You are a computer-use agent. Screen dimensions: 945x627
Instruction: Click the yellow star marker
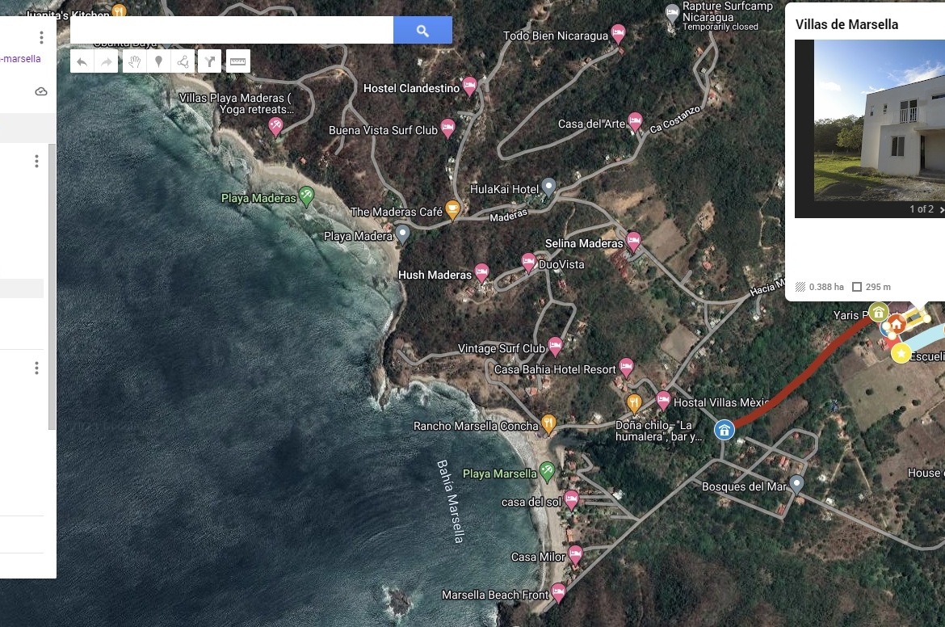pyautogui.click(x=901, y=353)
